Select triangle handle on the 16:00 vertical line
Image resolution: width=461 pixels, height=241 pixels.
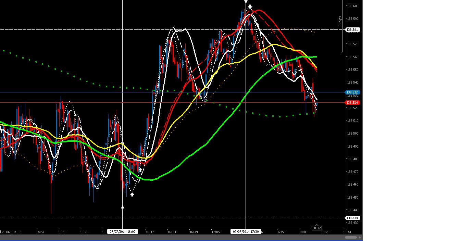click(123, 207)
